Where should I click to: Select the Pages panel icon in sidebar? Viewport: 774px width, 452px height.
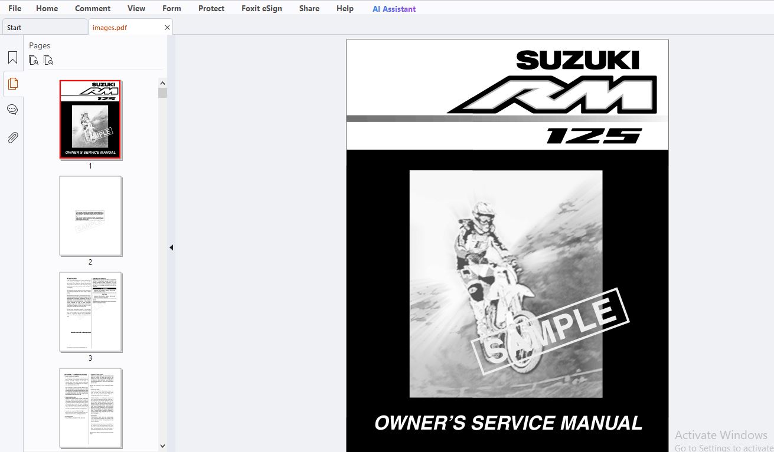(x=12, y=84)
